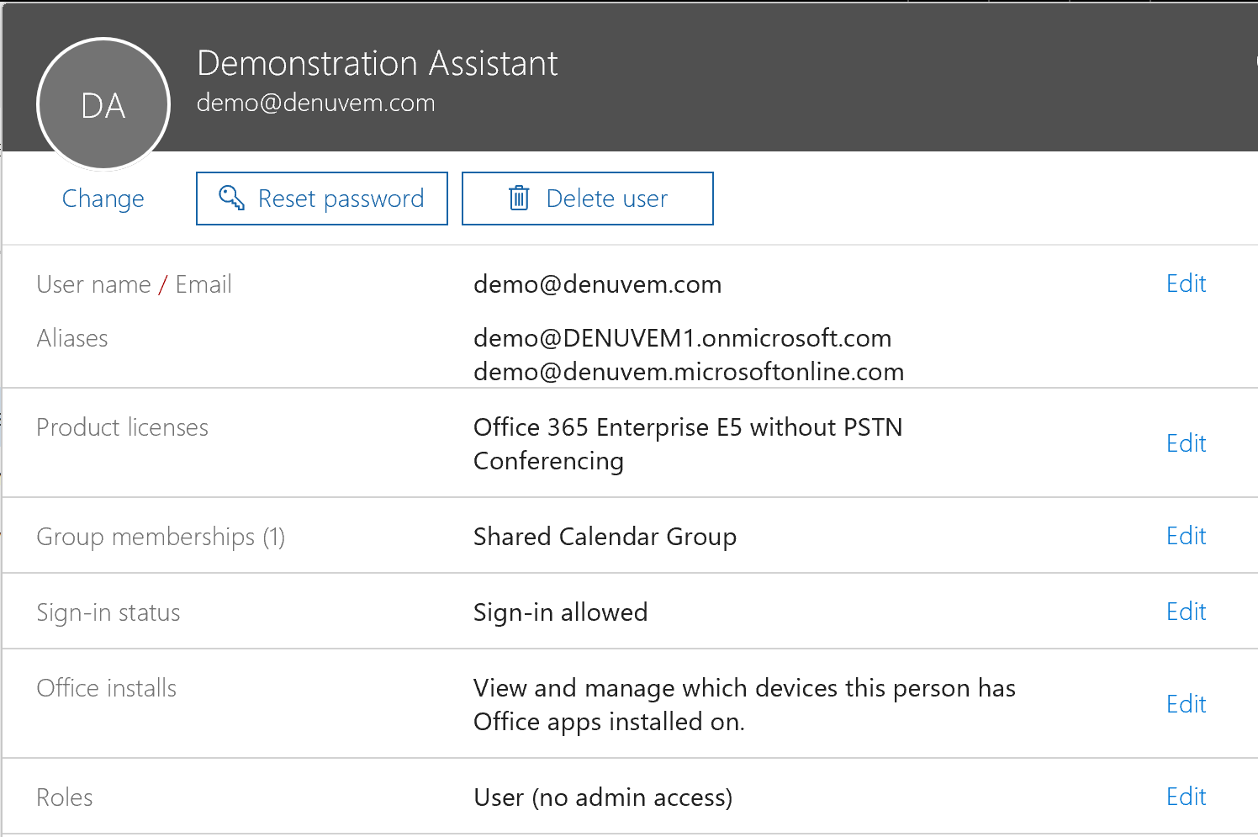Click demo@denuvem.com in the dark header
The width and height of the screenshot is (1258, 837).
316,103
